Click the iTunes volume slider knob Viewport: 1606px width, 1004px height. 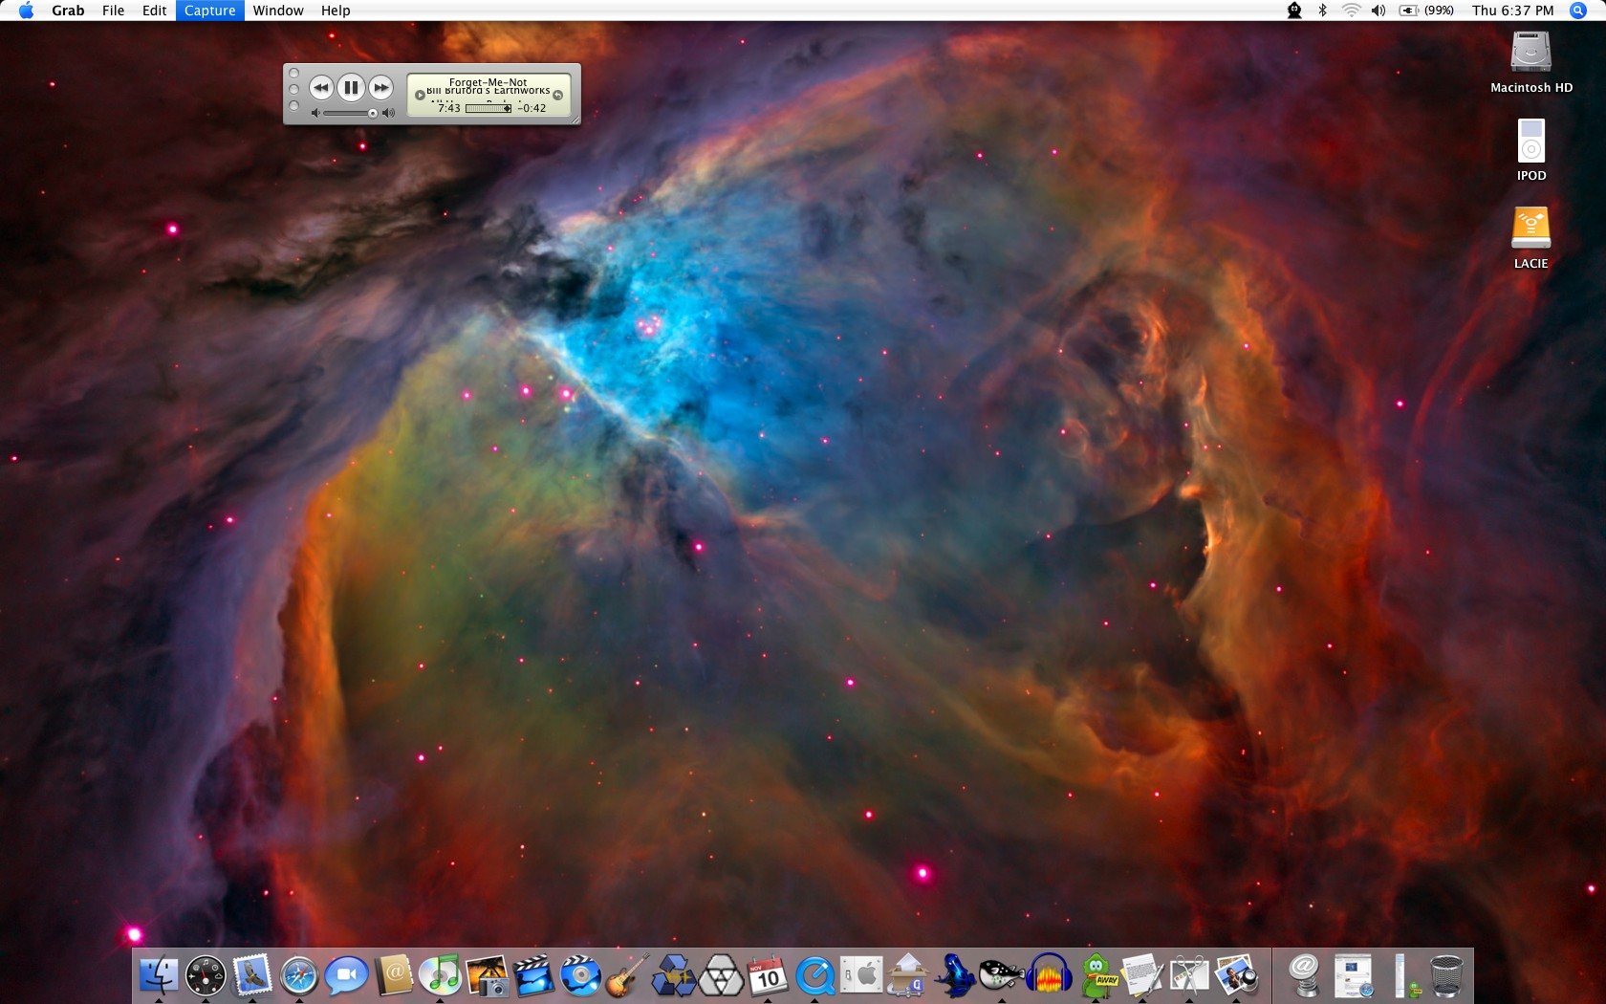(373, 113)
